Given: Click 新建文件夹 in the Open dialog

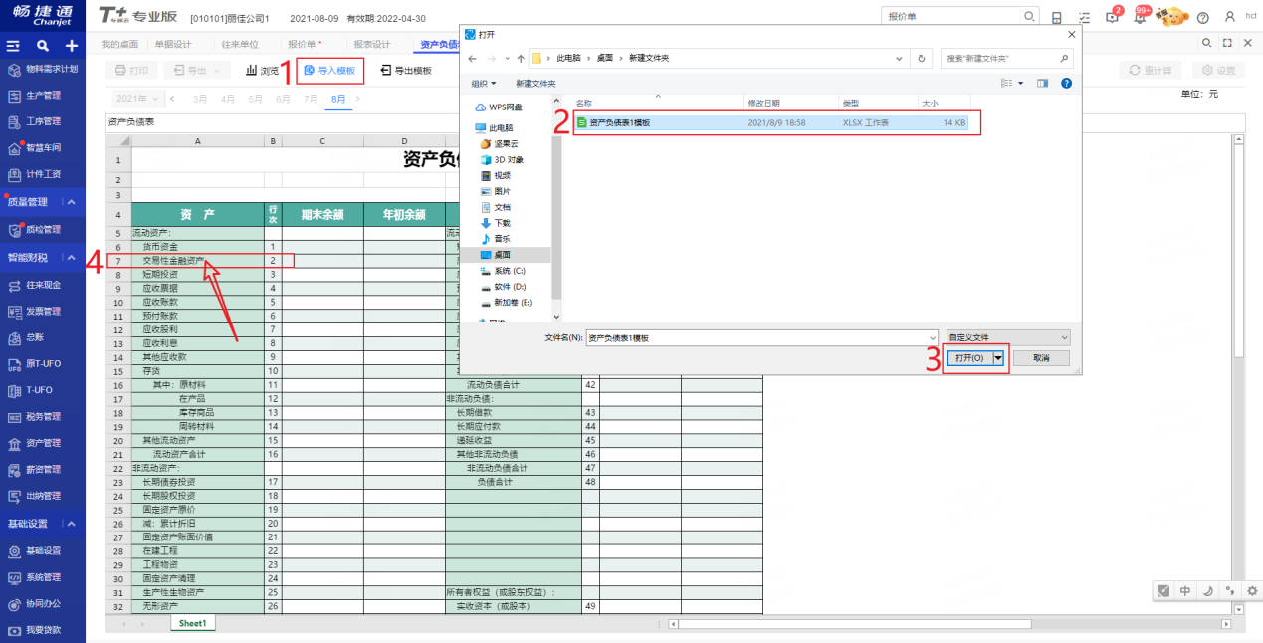Looking at the screenshot, I should coord(535,84).
